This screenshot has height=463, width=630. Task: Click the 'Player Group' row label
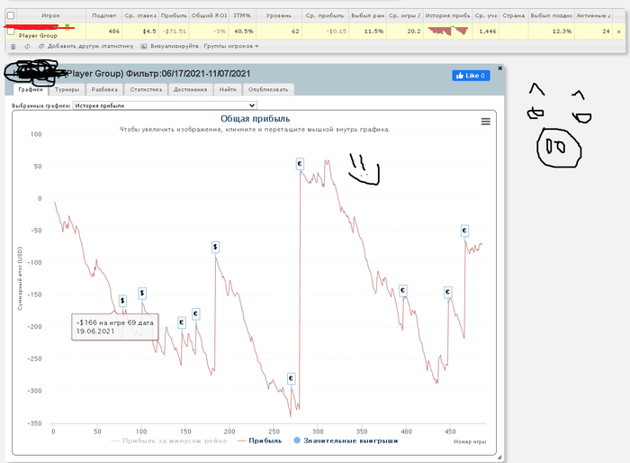pyautogui.click(x=38, y=36)
